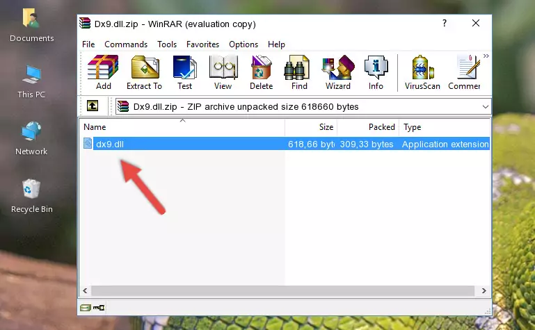Show archive Info
This screenshot has height=330, width=535.
[x=376, y=72]
